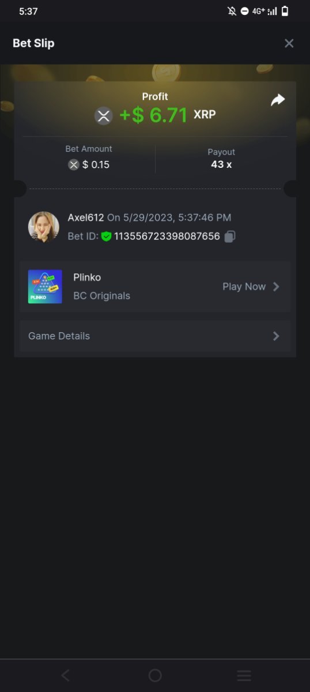Screen dimensions: 310x692
Task: Click the Game Details chevron arrow
Action: pos(276,336)
